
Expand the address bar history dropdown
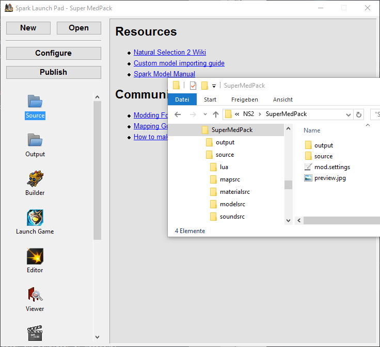349,114
